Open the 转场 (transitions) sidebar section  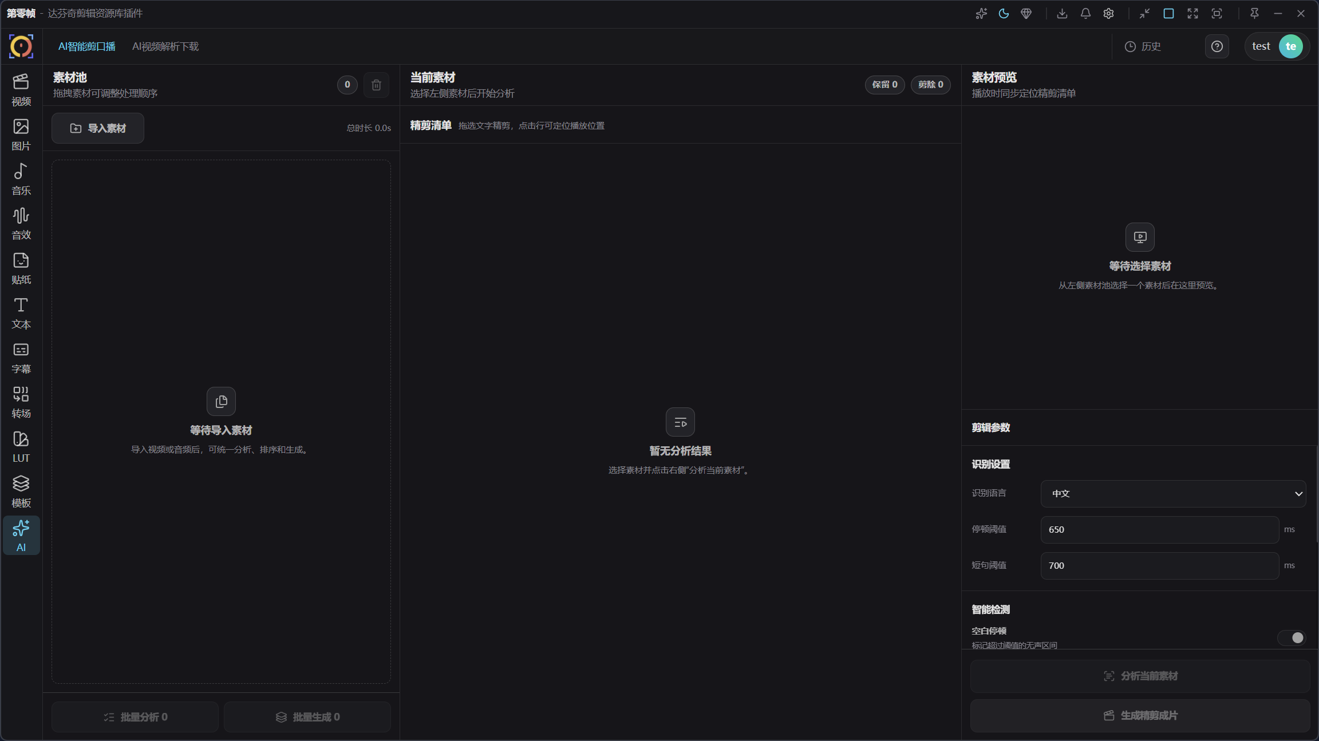[21, 402]
